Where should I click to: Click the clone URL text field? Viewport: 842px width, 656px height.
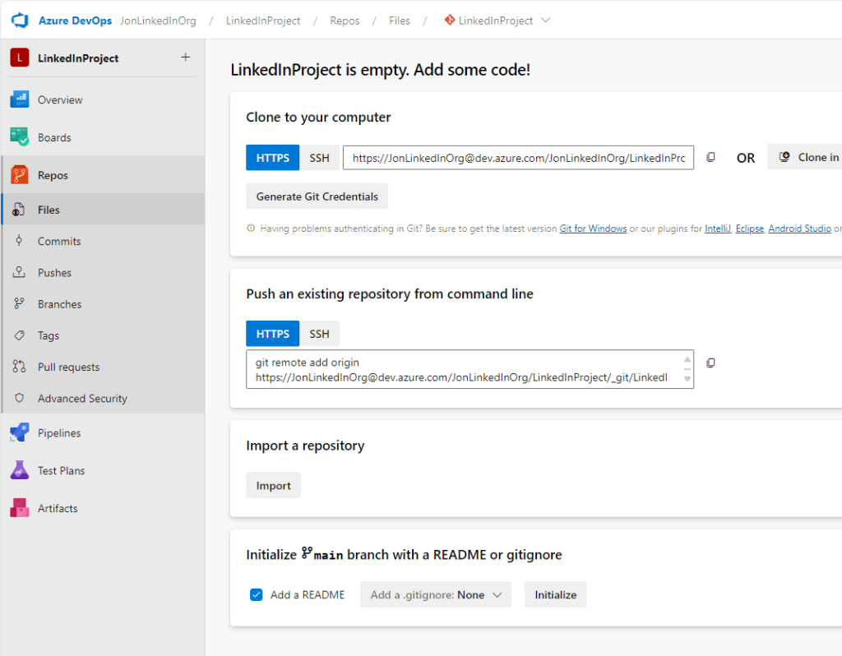(x=518, y=158)
